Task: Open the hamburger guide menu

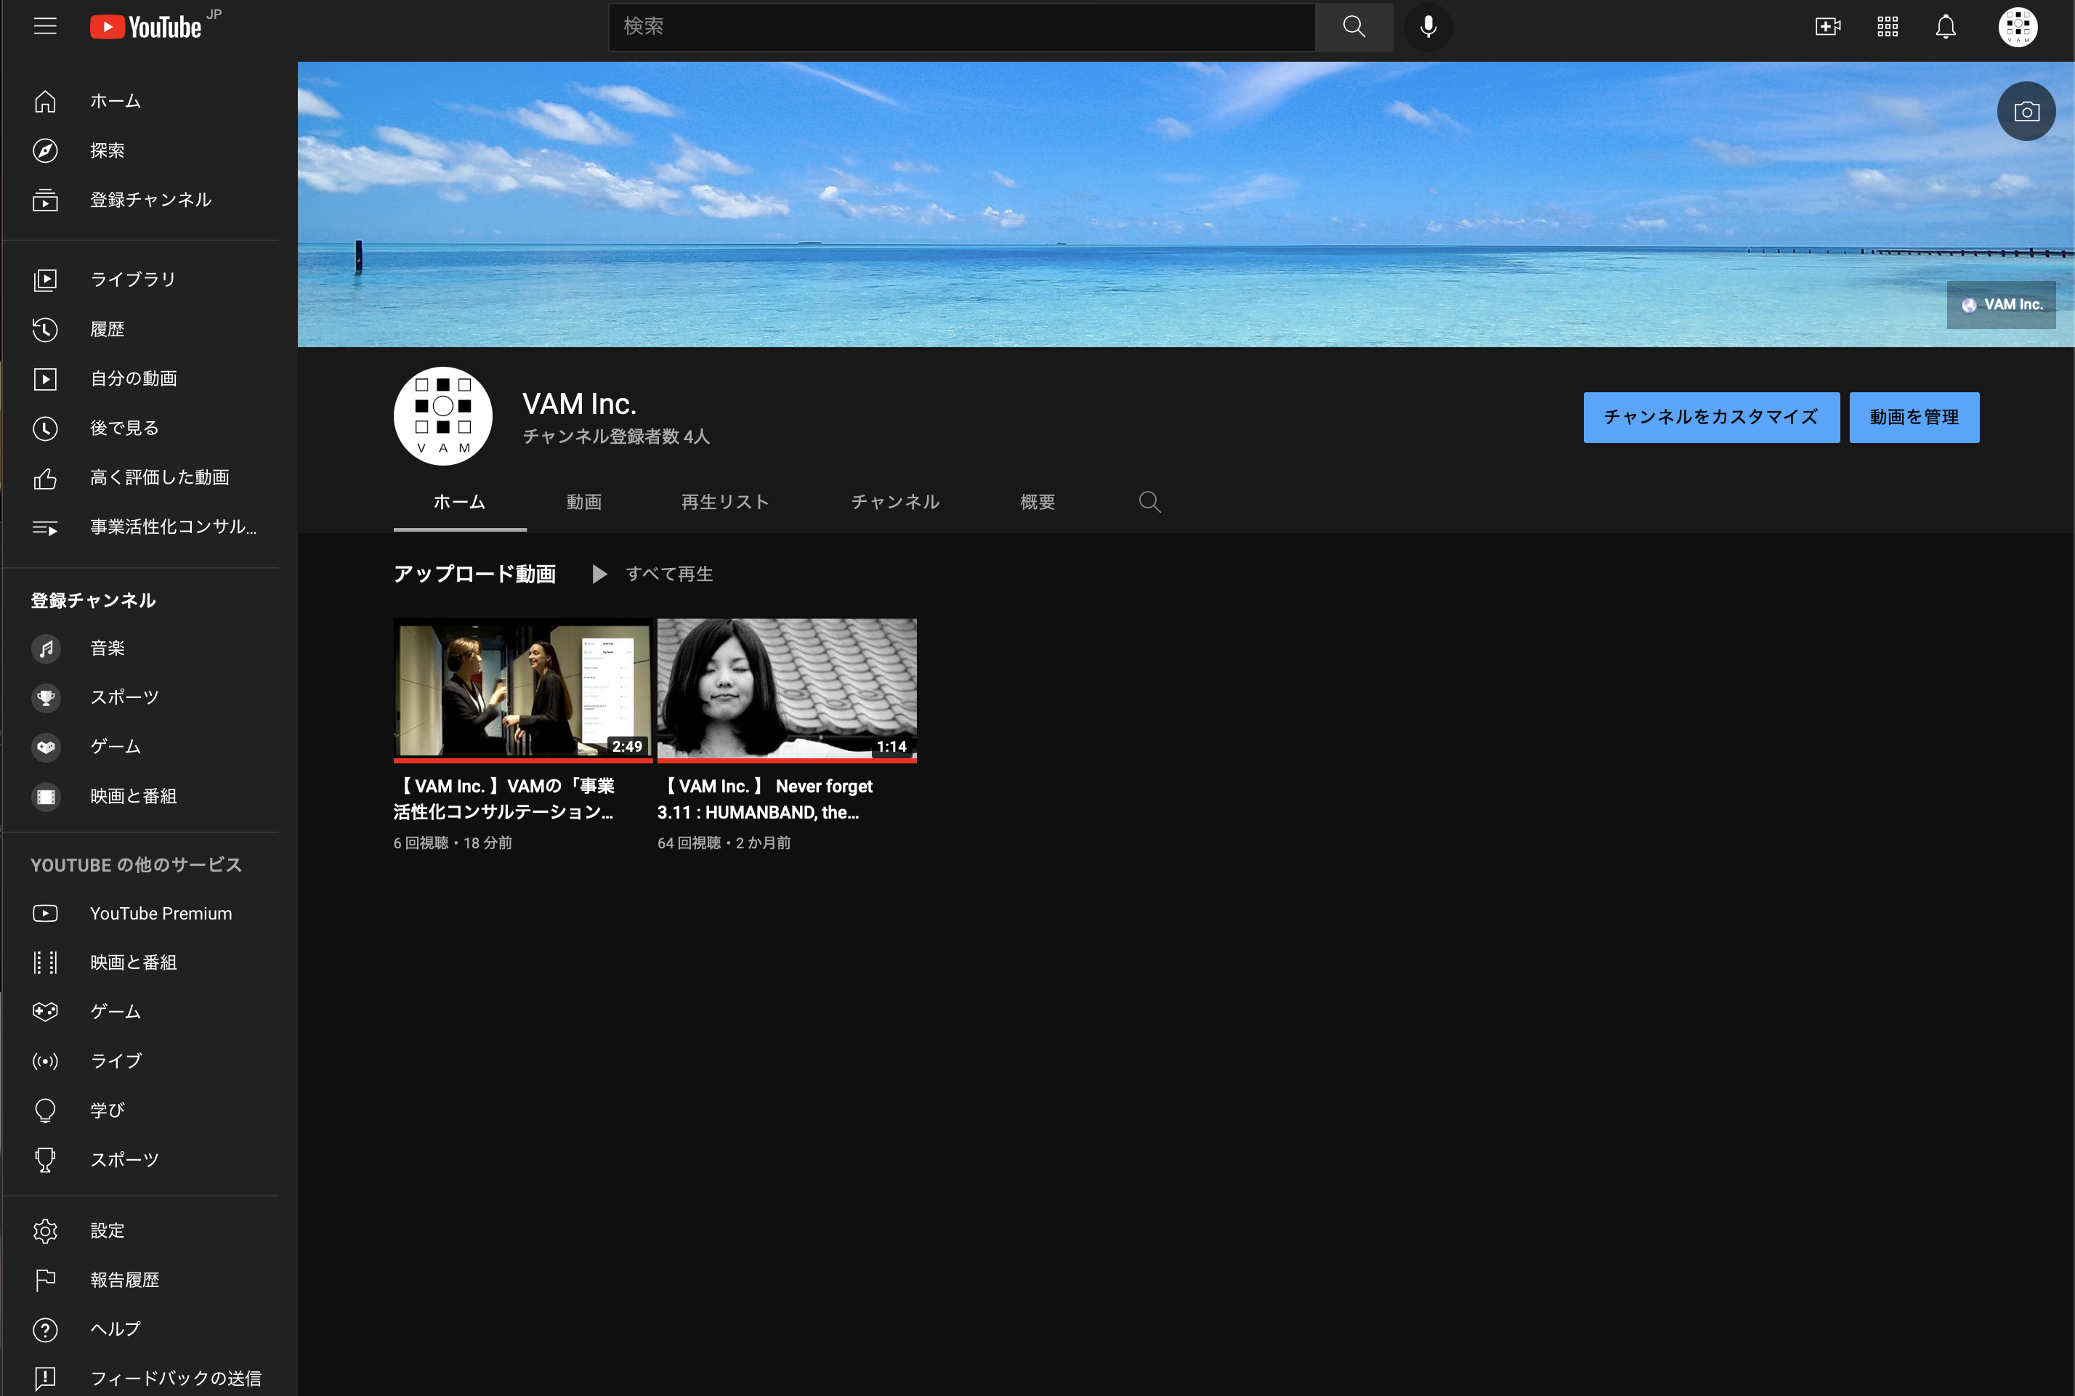Action: 46,27
